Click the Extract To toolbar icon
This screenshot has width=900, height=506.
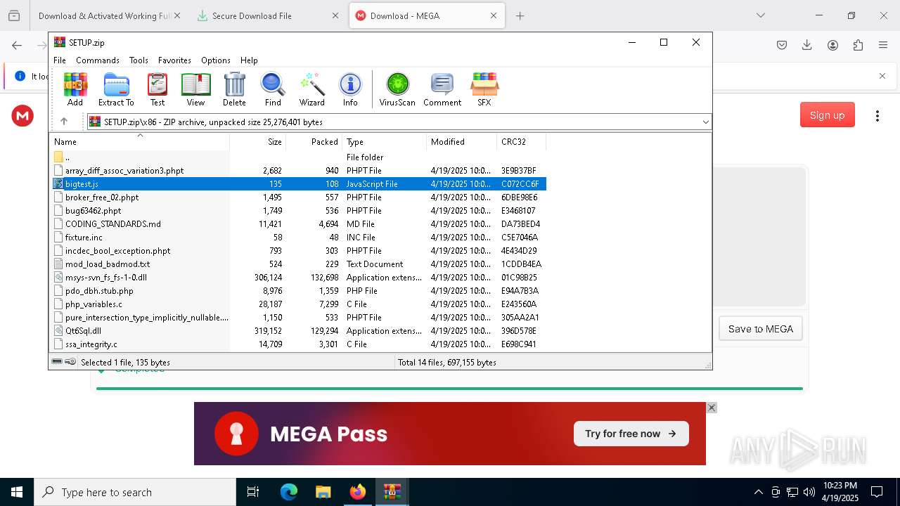116,89
